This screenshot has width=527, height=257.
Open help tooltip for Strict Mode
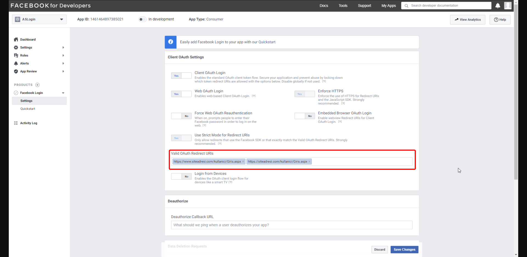pyautogui.click(x=220, y=144)
